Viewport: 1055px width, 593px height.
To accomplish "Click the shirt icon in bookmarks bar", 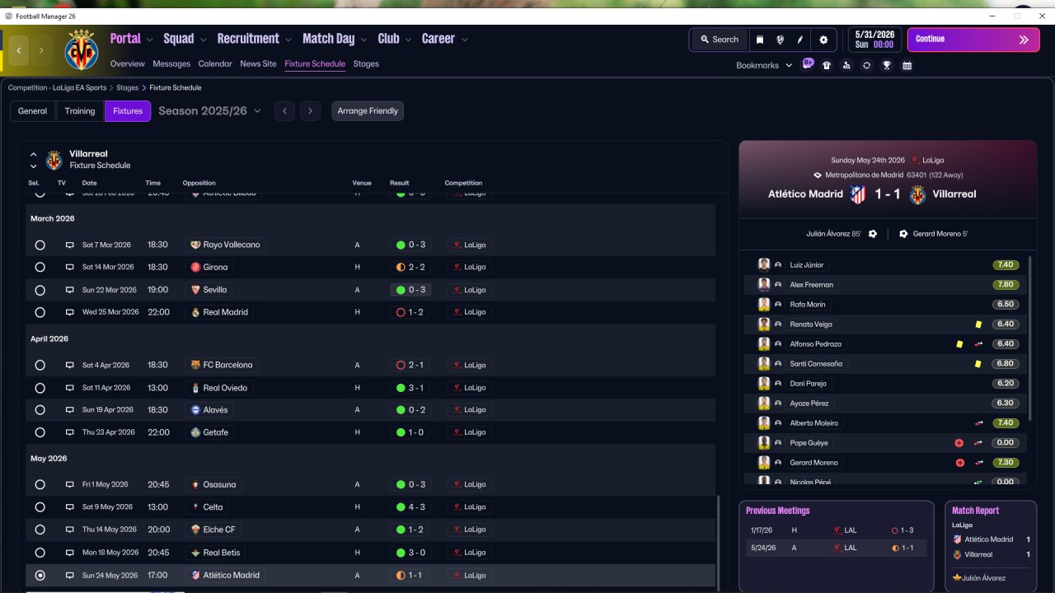I will (827, 66).
